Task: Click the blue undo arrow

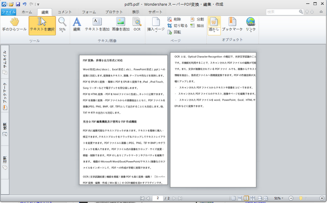Action: pyautogui.click(x=25, y=4)
